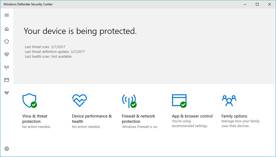
Task: Open the Firewall & network protection label
Action: [138, 119]
